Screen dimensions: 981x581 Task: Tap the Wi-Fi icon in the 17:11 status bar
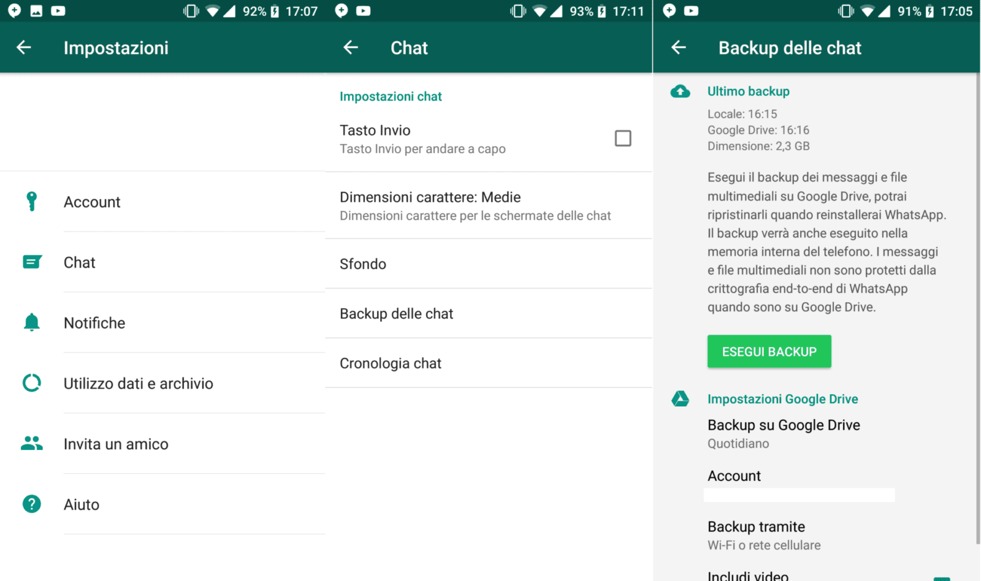click(x=540, y=11)
